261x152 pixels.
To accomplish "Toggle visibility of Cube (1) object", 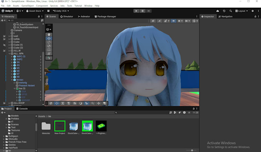I will point(4,45).
